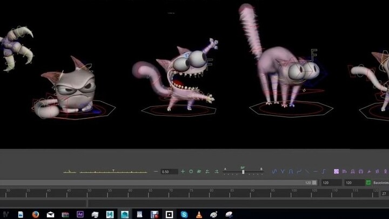Click the minus button beside the 0.50 field
The image size is (389, 219).
(x=156, y=171)
